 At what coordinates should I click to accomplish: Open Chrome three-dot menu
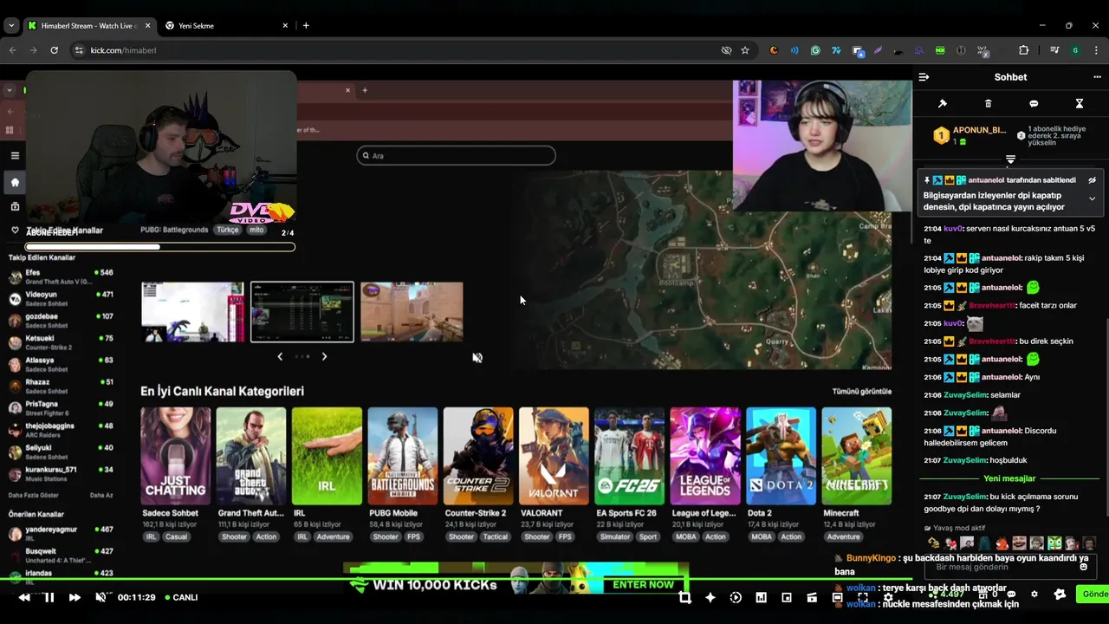tap(1097, 50)
